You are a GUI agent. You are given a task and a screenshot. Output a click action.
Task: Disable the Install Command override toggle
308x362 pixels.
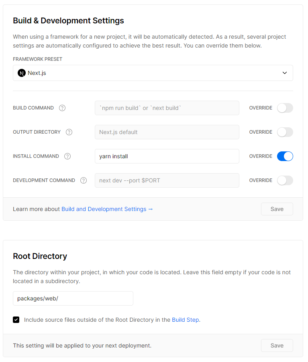[285, 156]
